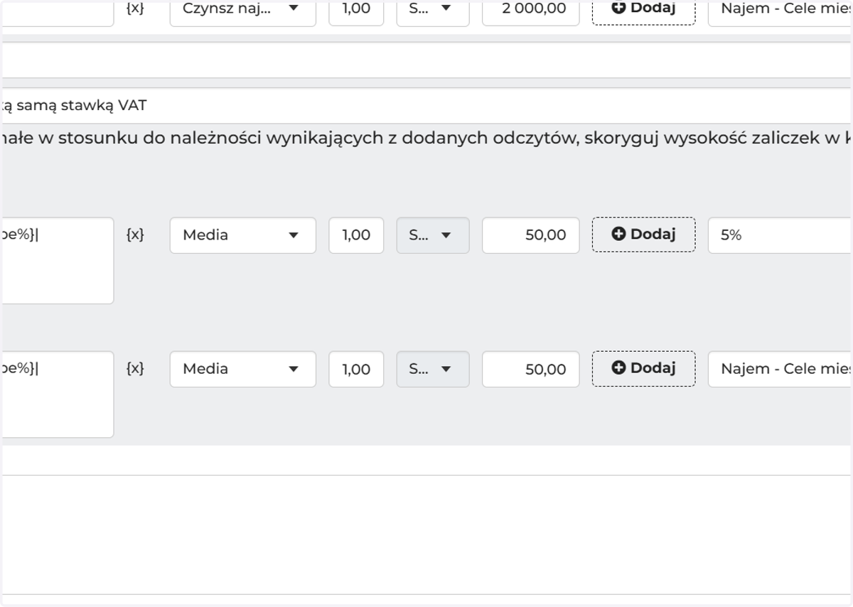Focus the 2 000,00 amount field

click(x=531, y=13)
